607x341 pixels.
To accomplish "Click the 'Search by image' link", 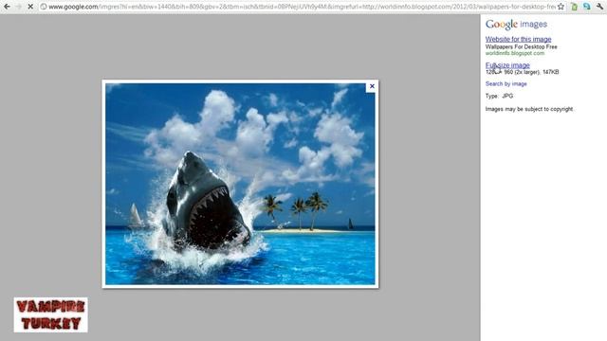I will [506, 84].
